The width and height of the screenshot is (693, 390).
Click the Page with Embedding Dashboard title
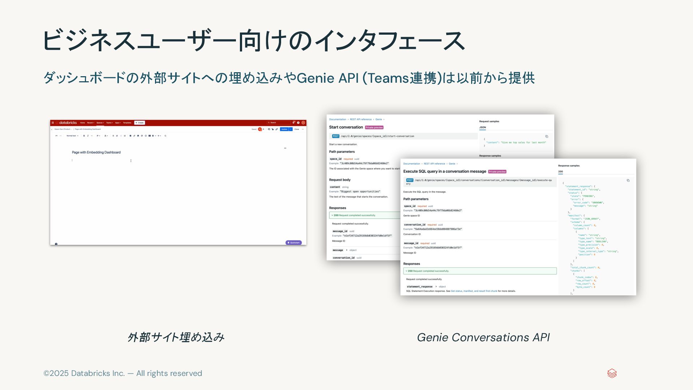tap(96, 152)
